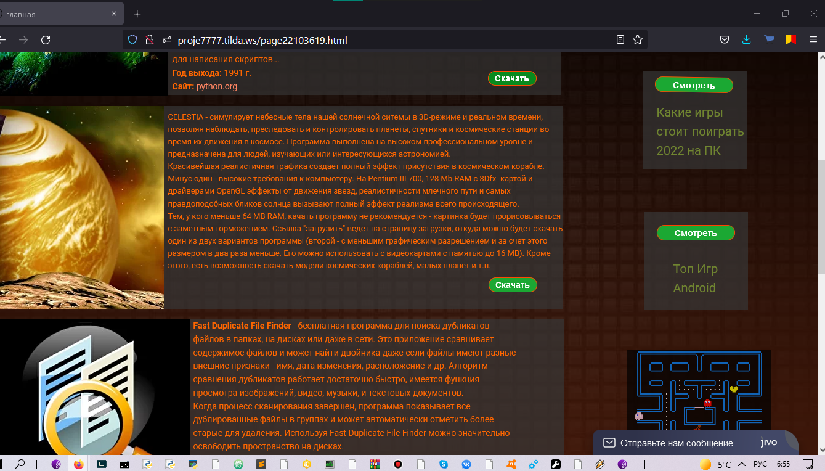
Task: Open the 5°C weather widget
Action: click(x=715, y=464)
